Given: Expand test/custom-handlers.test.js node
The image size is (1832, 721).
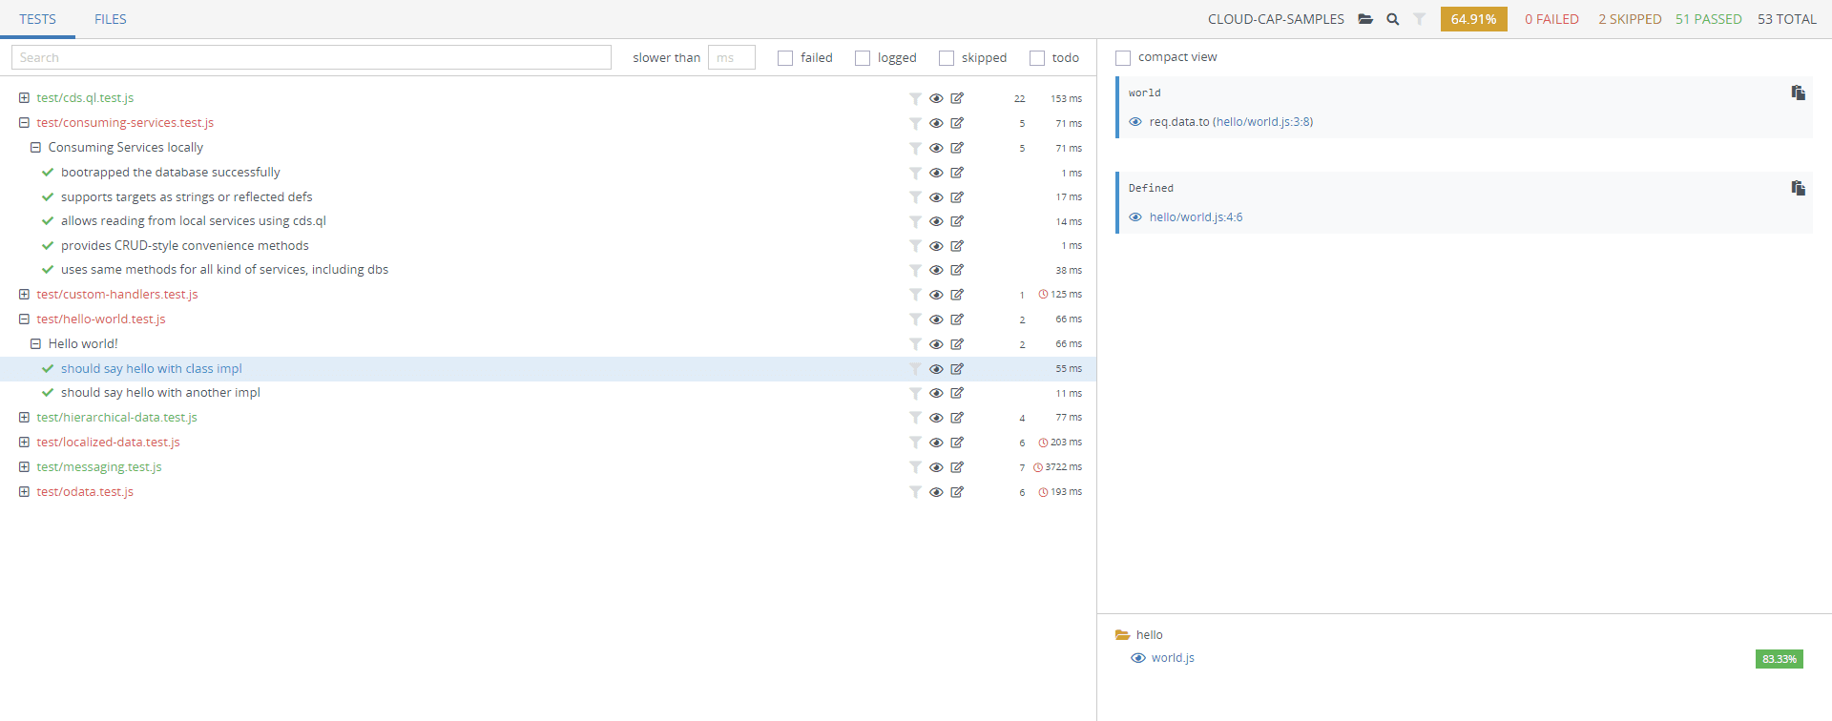Looking at the screenshot, I should coord(24,294).
